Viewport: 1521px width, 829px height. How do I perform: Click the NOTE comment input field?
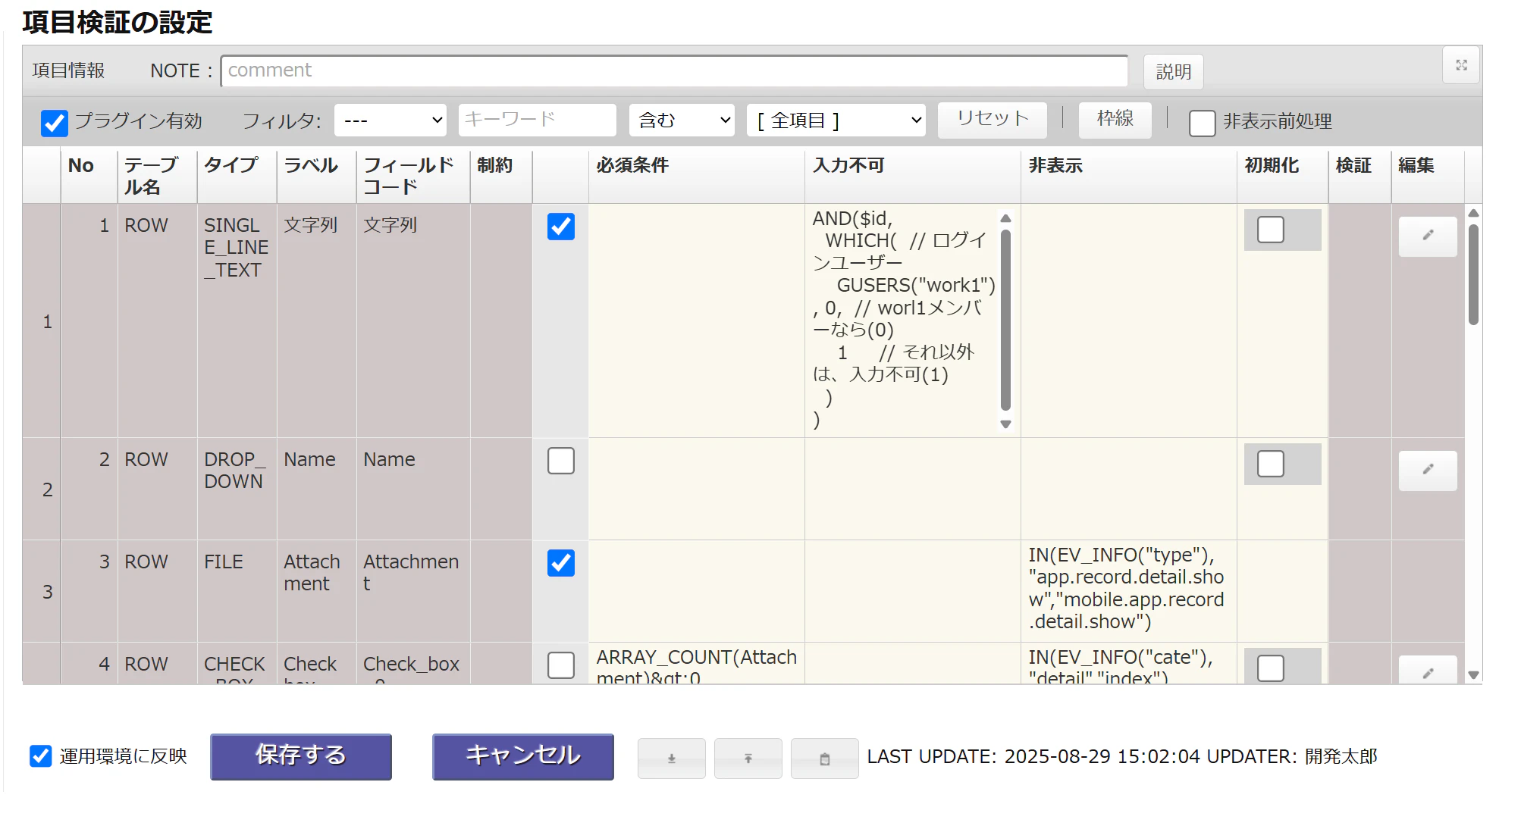[673, 70]
